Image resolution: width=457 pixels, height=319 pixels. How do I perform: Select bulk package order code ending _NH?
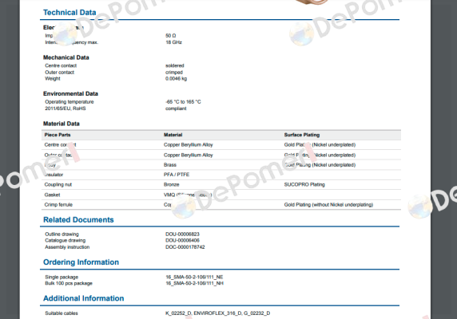pos(194,283)
